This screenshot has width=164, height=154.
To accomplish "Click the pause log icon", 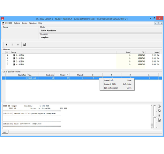I will [x=159, y=116].
